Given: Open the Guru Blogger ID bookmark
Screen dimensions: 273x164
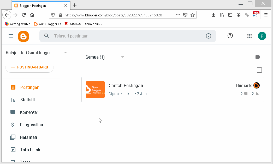Looking at the screenshot, I should click(x=47, y=24).
